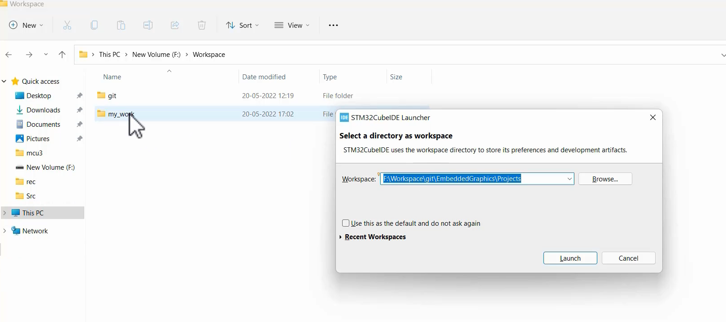Go back with the Back arrow
The width and height of the screenshot is (726, 322).
click(x=9, y=55)
